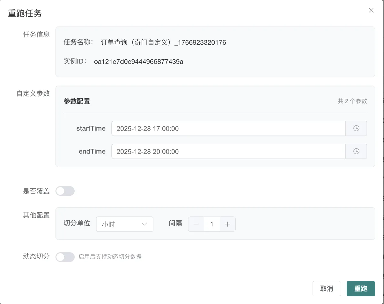Image resolution: width=384 pixels, height=304 pixels.
Task: Click the instance ID value oa121e7d0e9444966877439a
Action: [139, 62]
